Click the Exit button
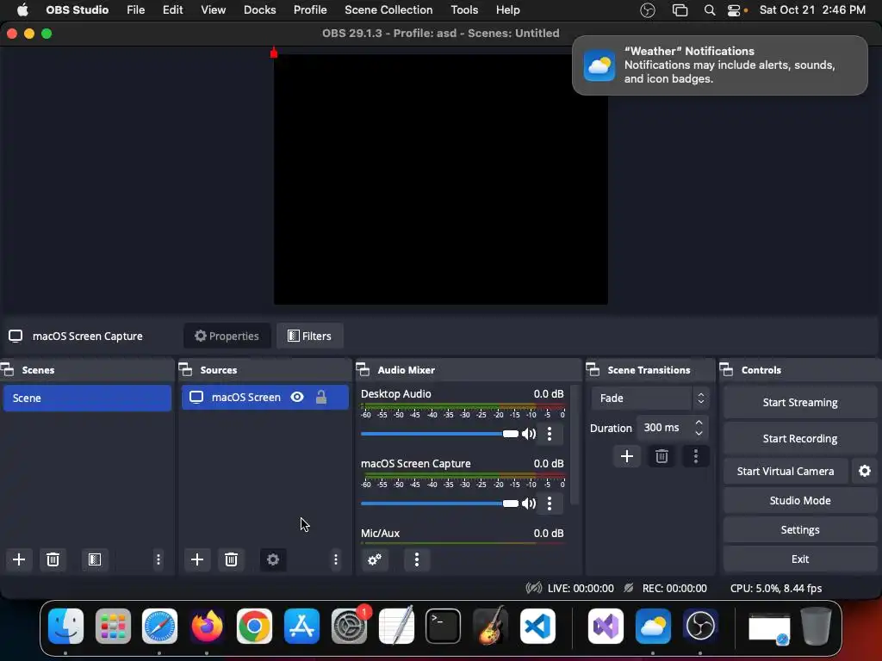 pyautogui.click(x=800, y=559)
